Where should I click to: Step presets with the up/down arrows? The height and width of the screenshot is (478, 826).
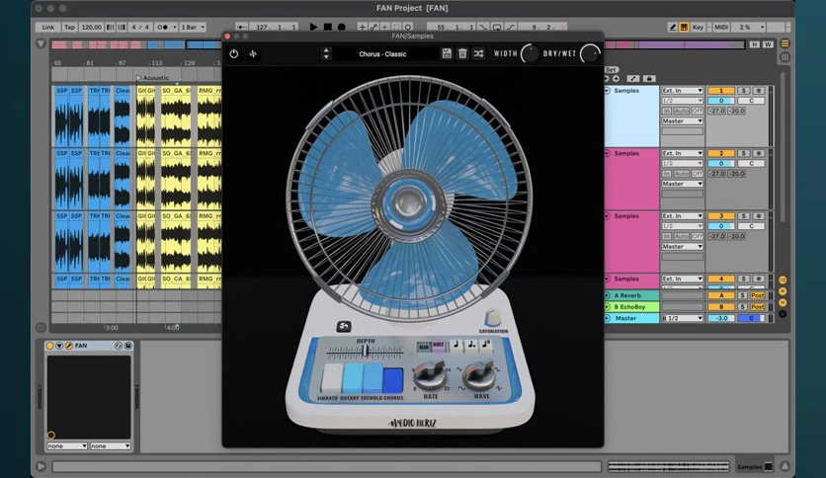pyautogui.click(x=326, y=53)
